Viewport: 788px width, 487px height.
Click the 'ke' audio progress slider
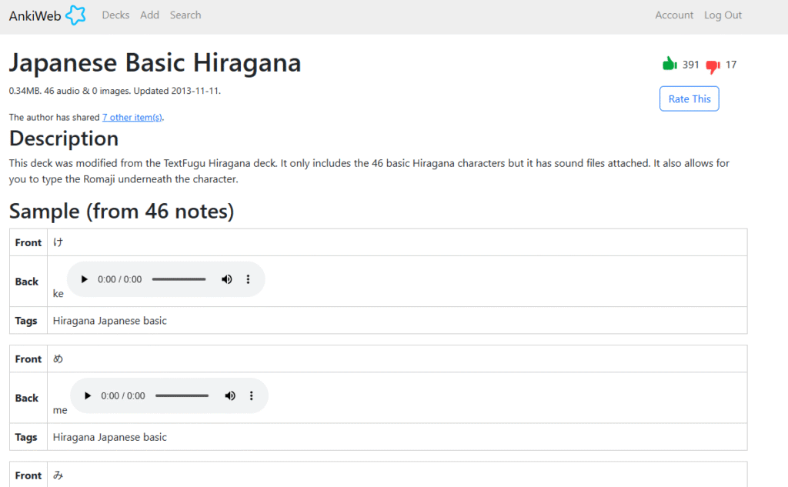click(x=179, y=279)
